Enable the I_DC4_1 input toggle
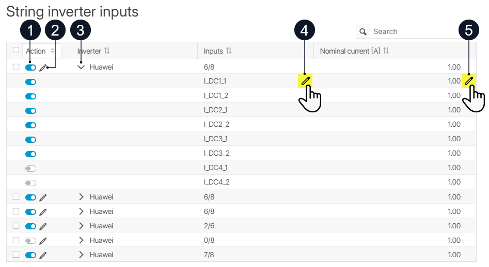The height and width of the screenshot is (267, 489). pos(30,169)
